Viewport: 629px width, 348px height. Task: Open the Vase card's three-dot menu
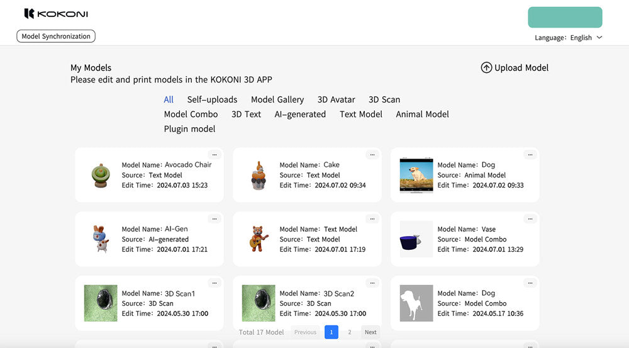coord(530,218)
